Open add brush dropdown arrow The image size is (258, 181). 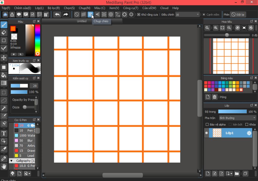pos(29,173)
